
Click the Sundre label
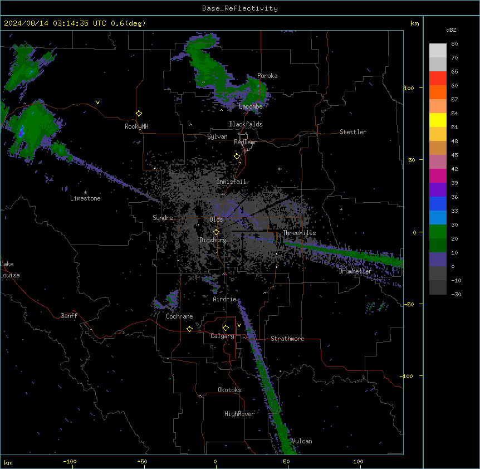163,218
